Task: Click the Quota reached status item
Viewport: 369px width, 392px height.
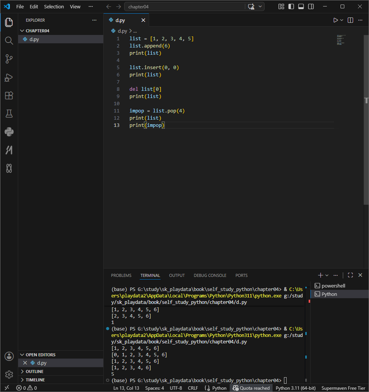Action: [251, 388]
